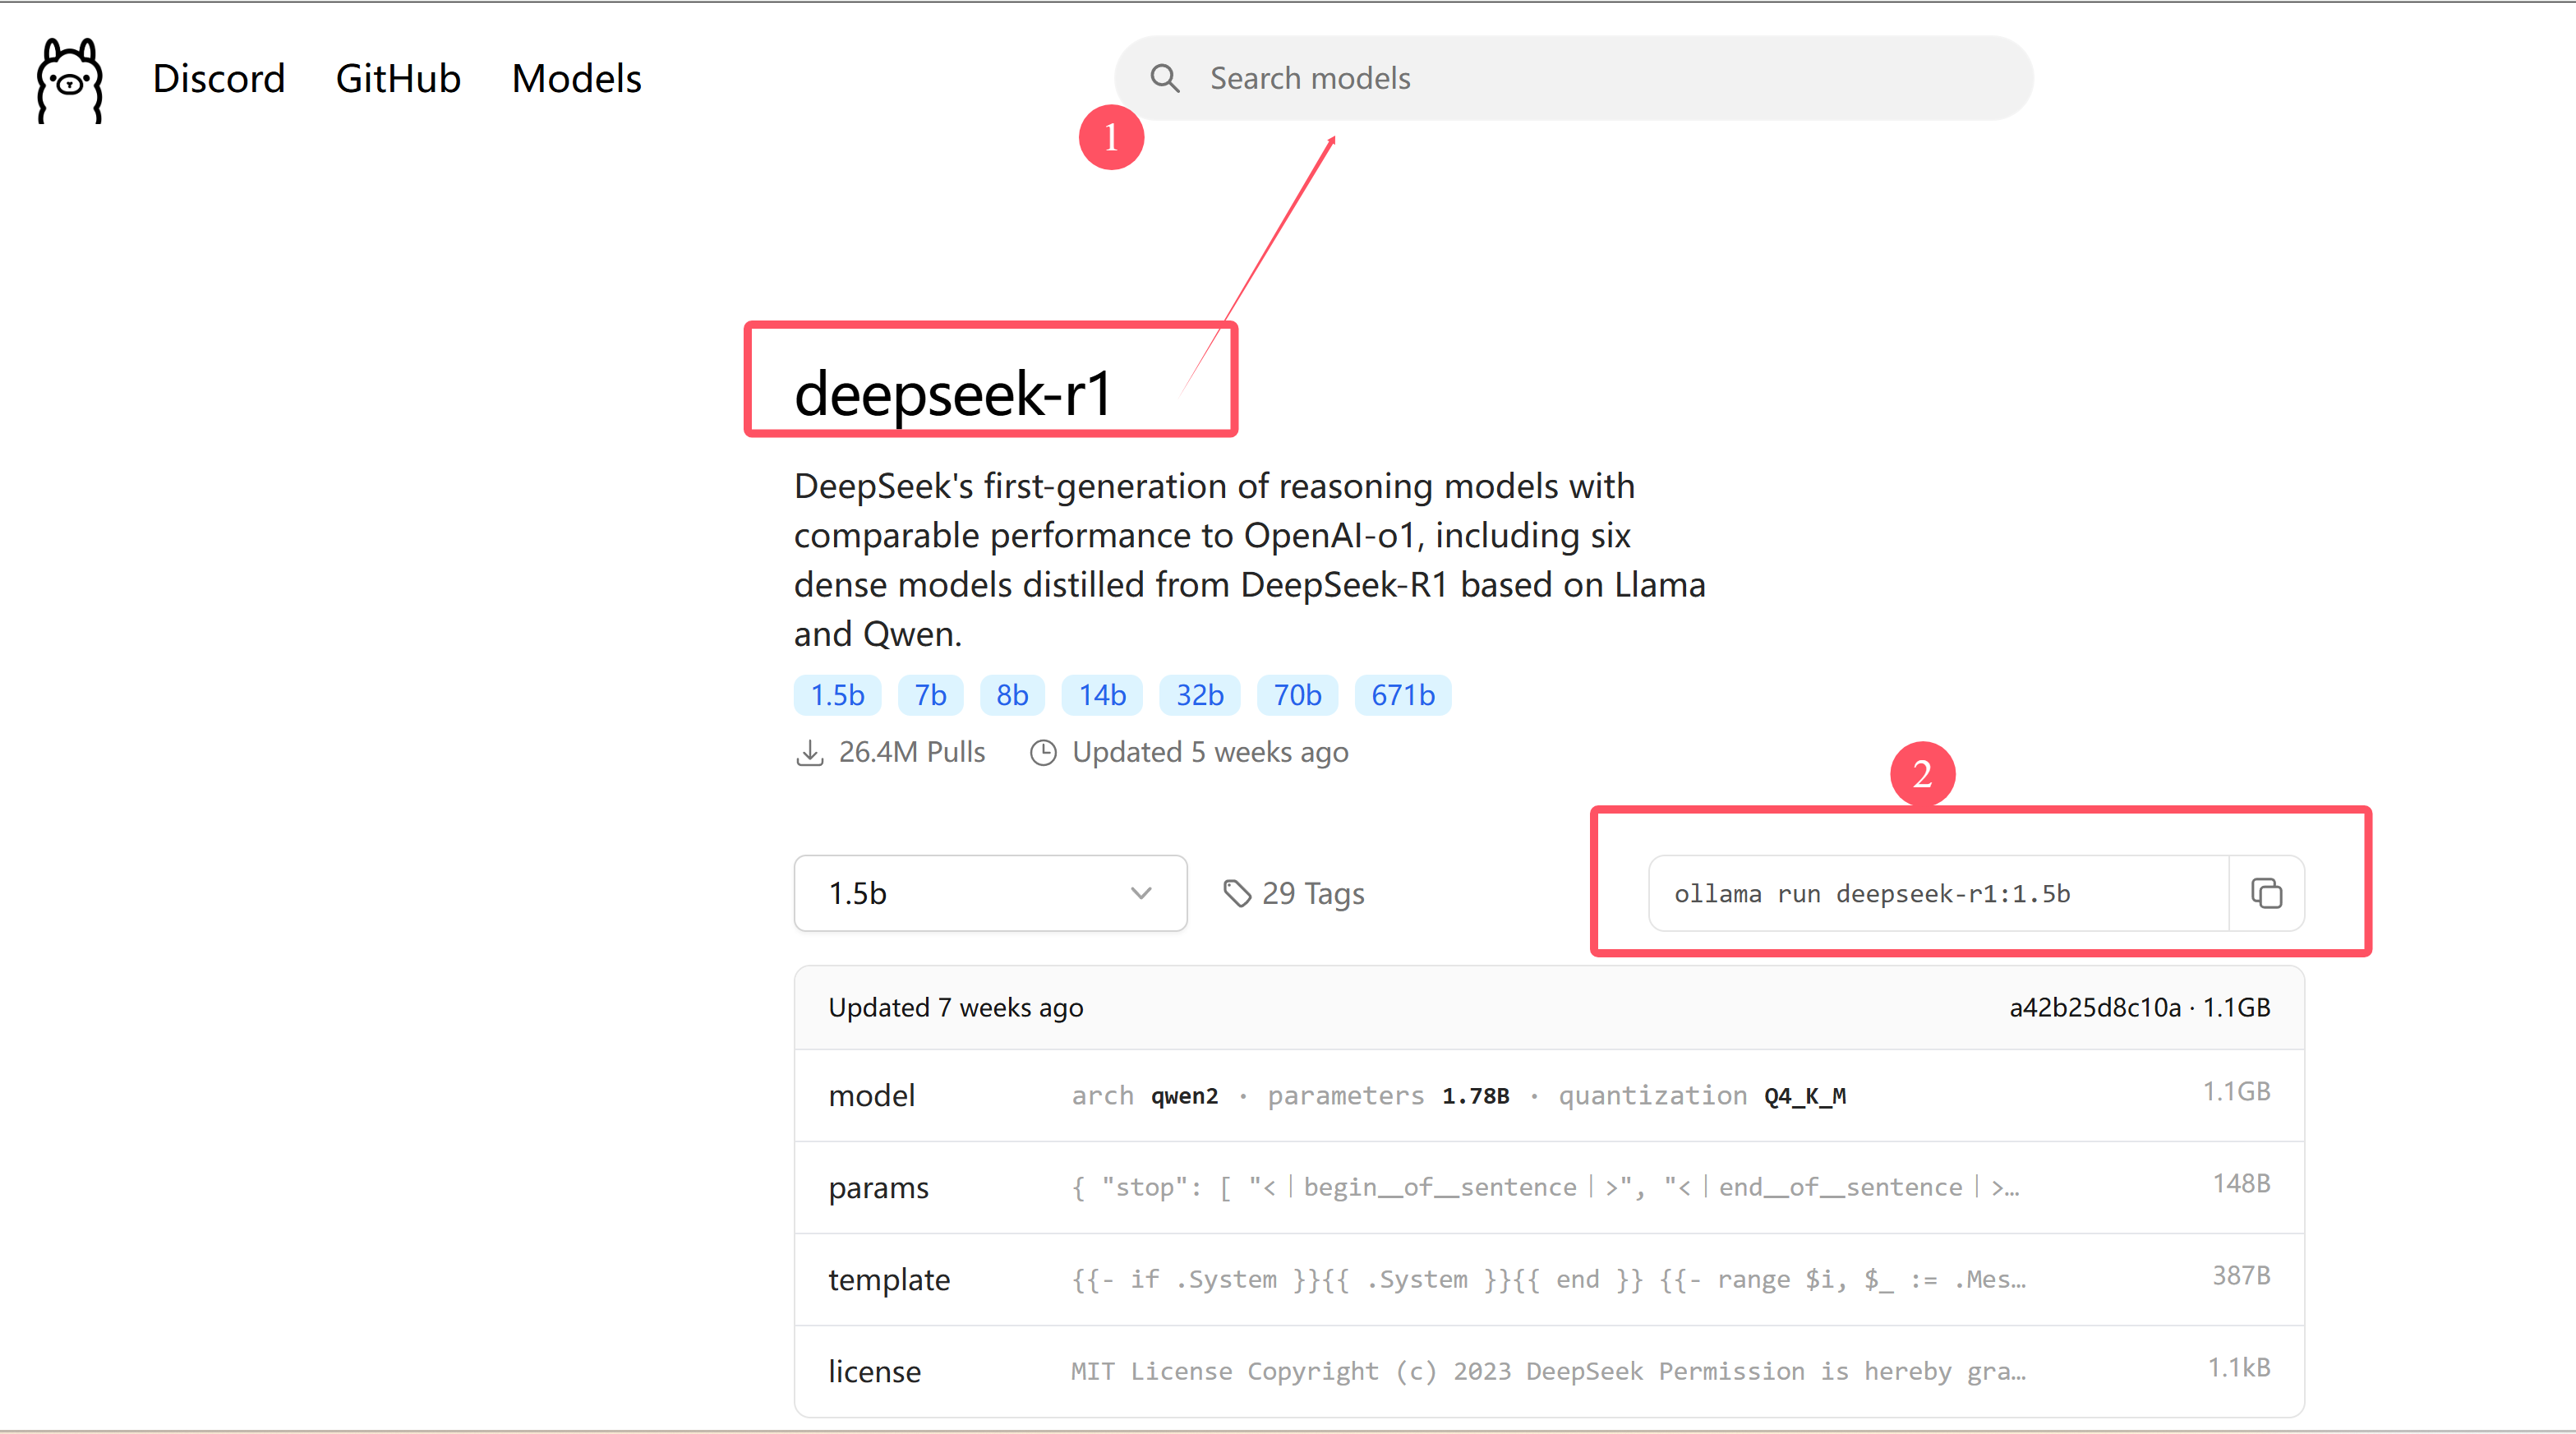Click the tag icon beside 29 Tags

point(1237,893)
